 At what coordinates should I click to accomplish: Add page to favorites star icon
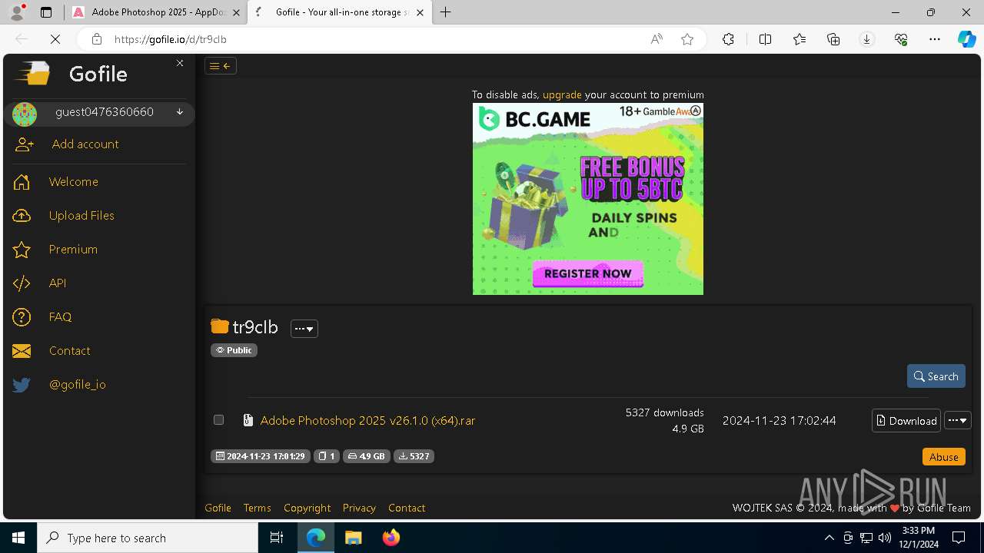[687, 39]
